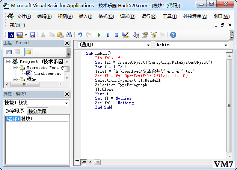The height and width of the screenshot is (170, 237).
Task: Switch to 按分类序 properties tab
Action: (x=38, y=111)
